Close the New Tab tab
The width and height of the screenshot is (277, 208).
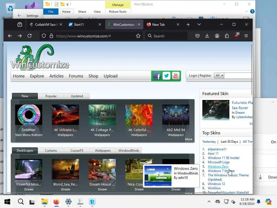[178, 24]
